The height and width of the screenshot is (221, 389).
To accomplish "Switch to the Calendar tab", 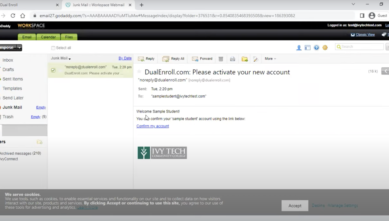I will pyautogui.click(x=48, y=37).
